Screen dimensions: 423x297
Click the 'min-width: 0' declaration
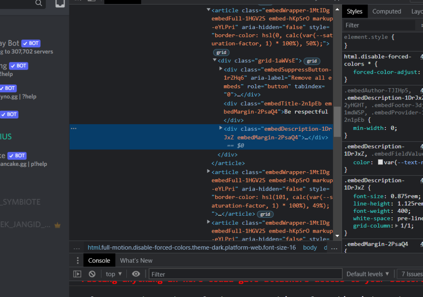pyautogui.click(x=375, y=128)
